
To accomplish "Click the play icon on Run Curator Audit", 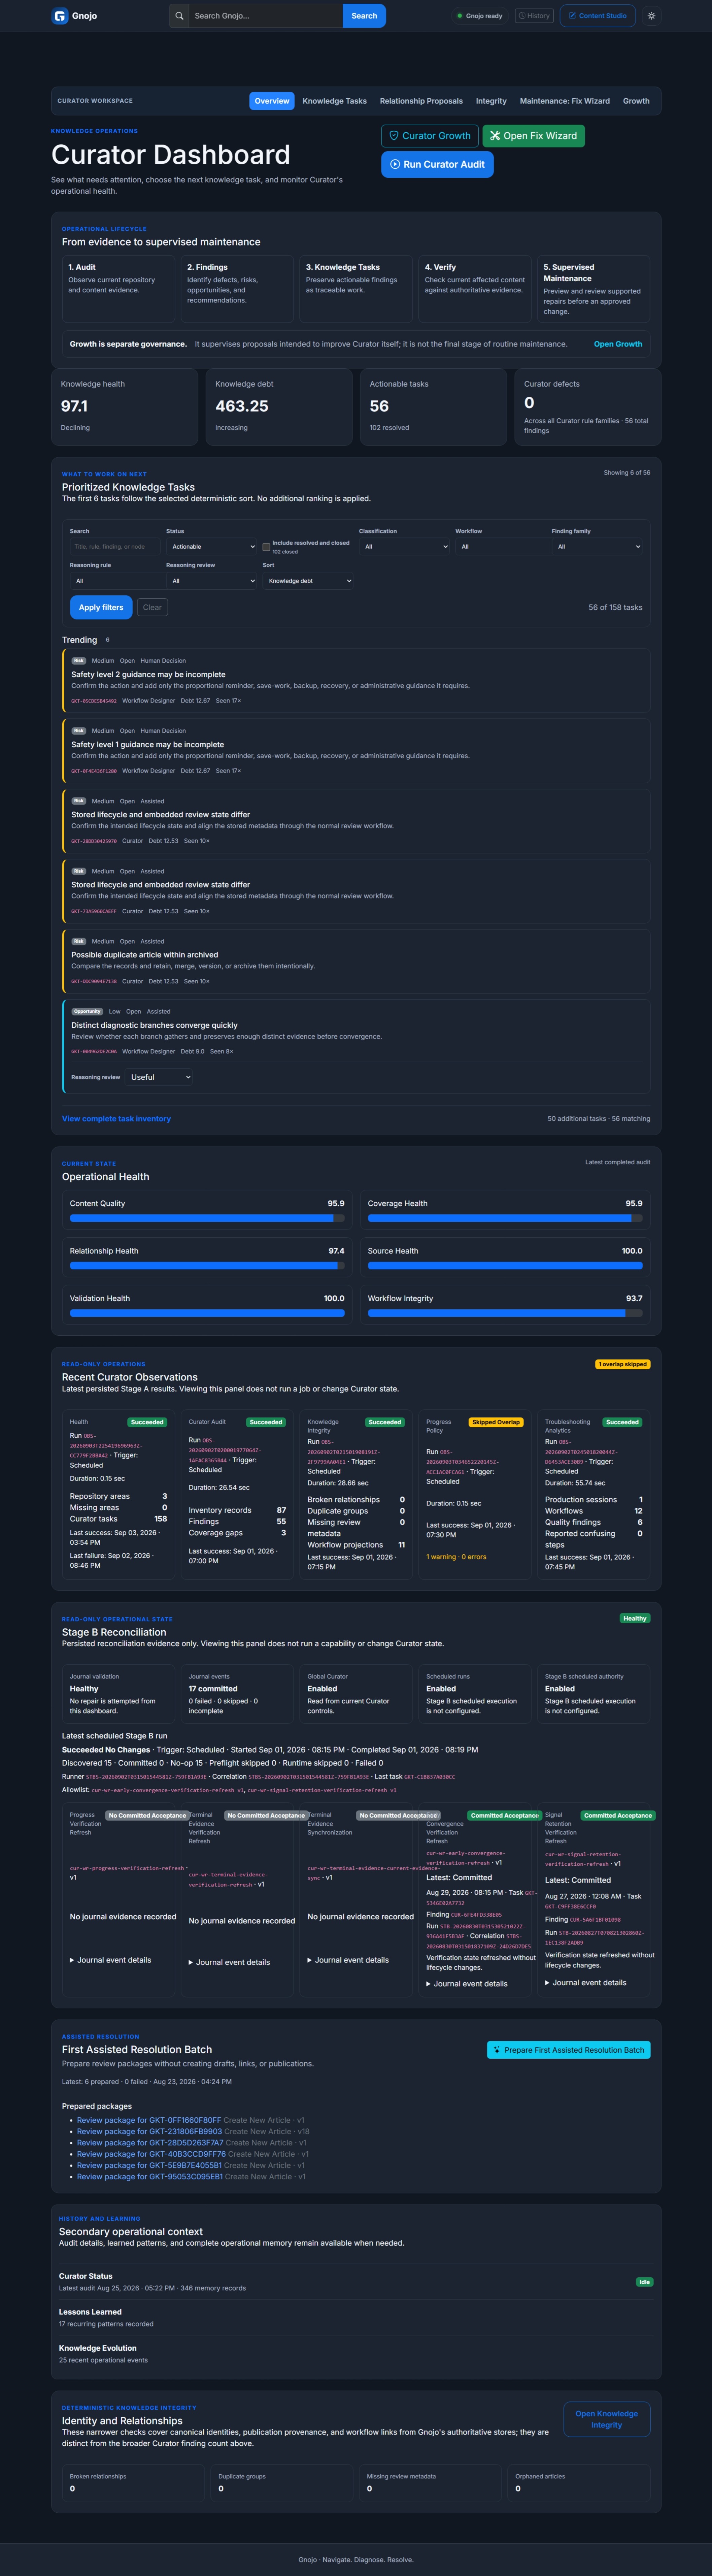I will [395, 164].
